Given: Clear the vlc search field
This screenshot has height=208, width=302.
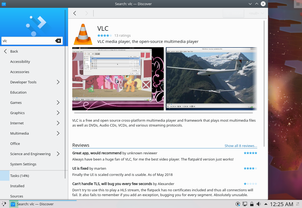Looking at the screenshot, I should pyautogui.click(x=58, y=41).
